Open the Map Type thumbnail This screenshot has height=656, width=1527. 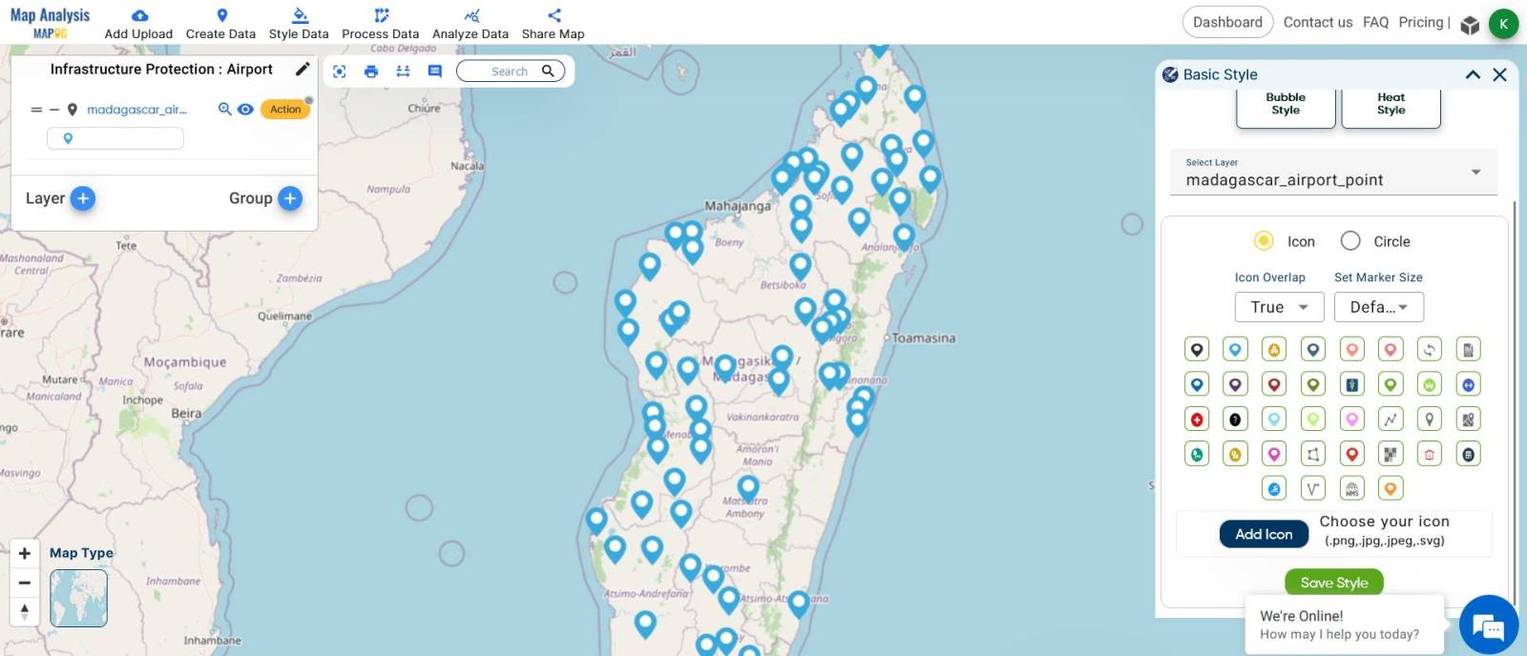[78, 598]
